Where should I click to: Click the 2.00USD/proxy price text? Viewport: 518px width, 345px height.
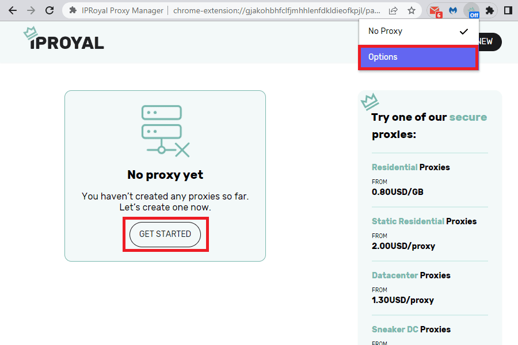403,246
